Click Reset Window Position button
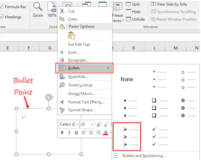201x160 pixels. click(x=173, y=19)
